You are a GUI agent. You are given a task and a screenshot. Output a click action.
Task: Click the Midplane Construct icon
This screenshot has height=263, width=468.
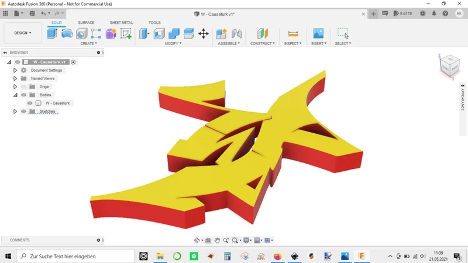pos(262,33)
